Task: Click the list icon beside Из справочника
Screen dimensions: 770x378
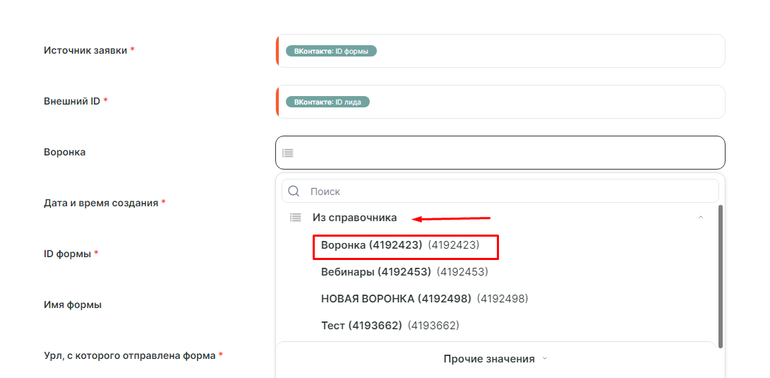Action: point(295,218)
